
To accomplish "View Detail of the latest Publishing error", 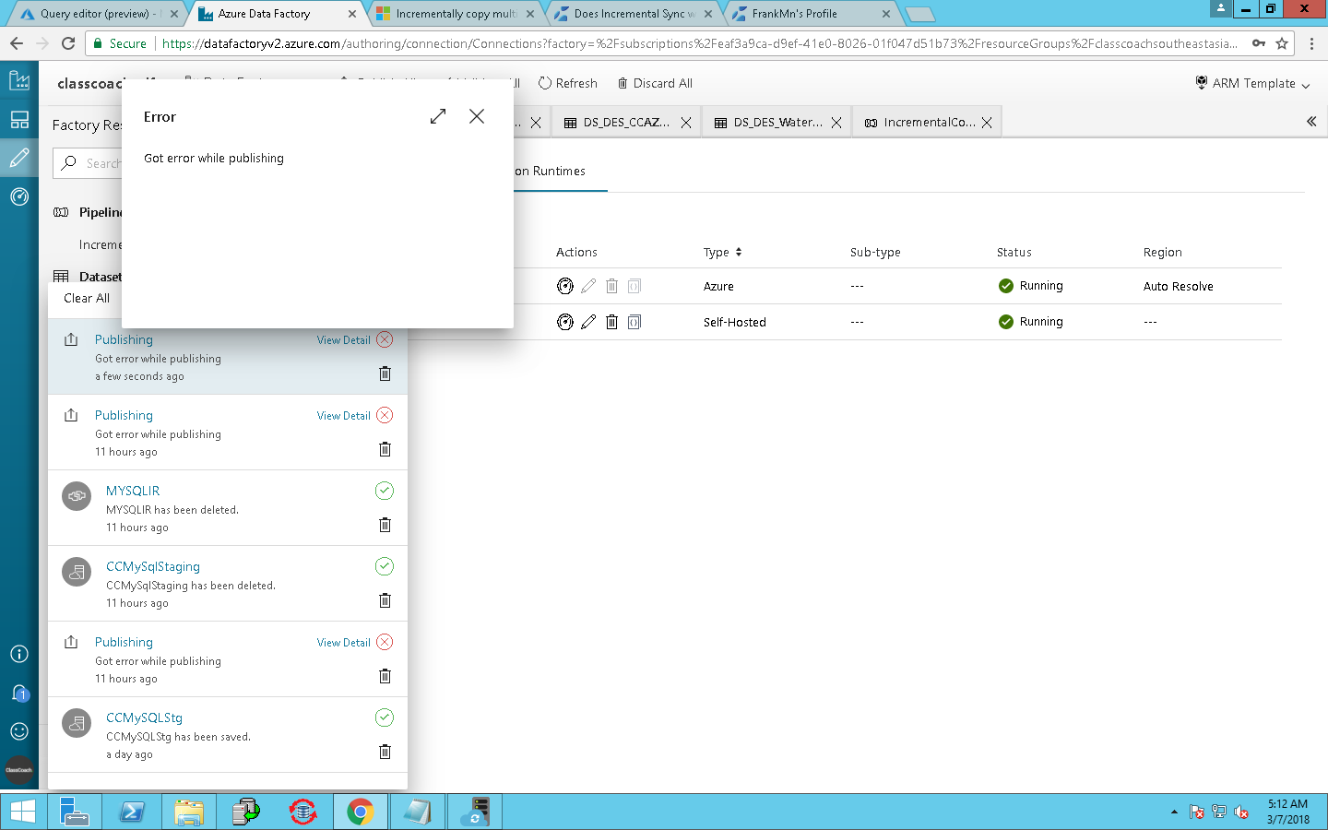I will coord(343,340).
